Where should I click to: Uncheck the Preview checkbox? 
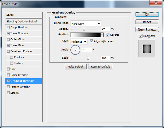coord(141,36)
